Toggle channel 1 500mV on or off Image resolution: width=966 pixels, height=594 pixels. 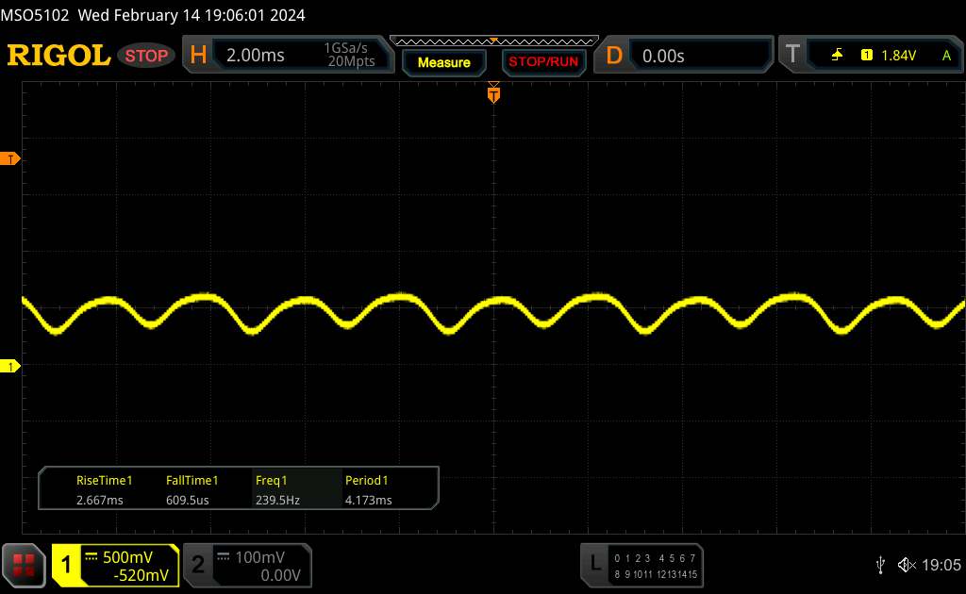[x=115, y=565]
